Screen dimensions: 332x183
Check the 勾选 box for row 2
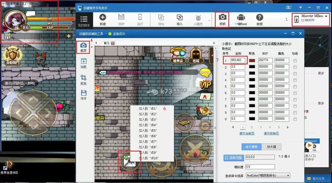pos(295,67)
